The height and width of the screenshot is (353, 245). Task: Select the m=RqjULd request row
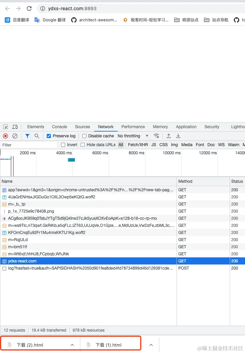click(x=122, y=240)
